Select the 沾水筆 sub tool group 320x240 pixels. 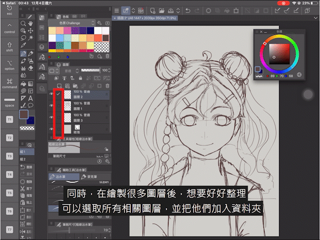(x=64, y=176)
